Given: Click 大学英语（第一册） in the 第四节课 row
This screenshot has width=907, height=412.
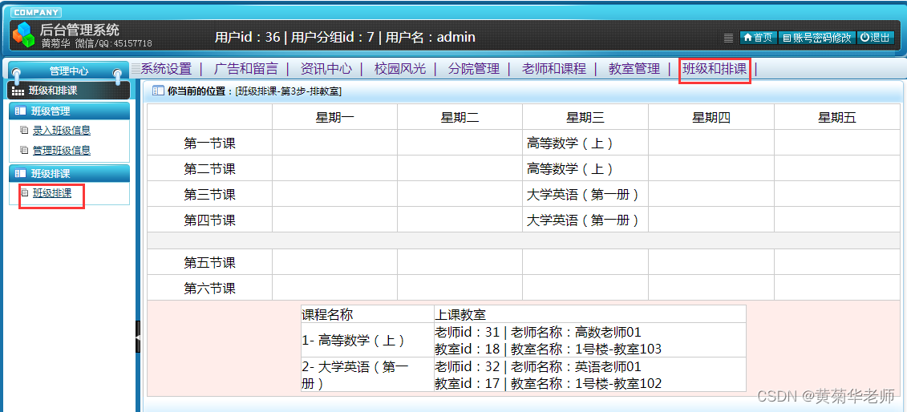Looking at the screenshot, I should pyautogui.click(x=583, y=220).
